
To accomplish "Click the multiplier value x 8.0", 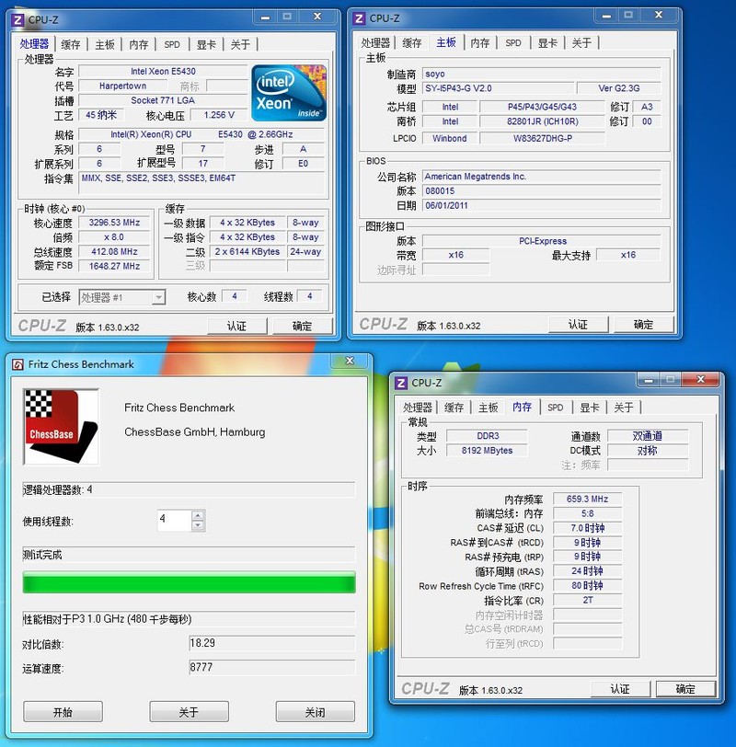I will [114, 237].
